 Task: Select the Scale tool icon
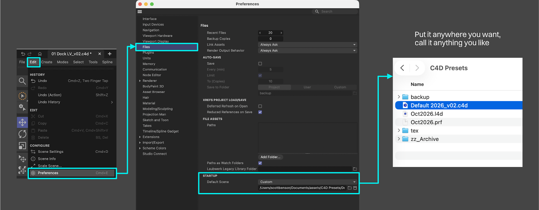(x=22, y=146)
